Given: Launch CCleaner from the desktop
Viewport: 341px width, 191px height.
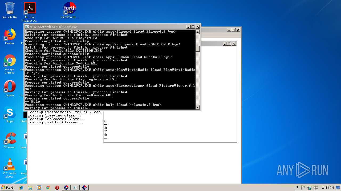Looking at the screenshot, I should tap(10, 141).
